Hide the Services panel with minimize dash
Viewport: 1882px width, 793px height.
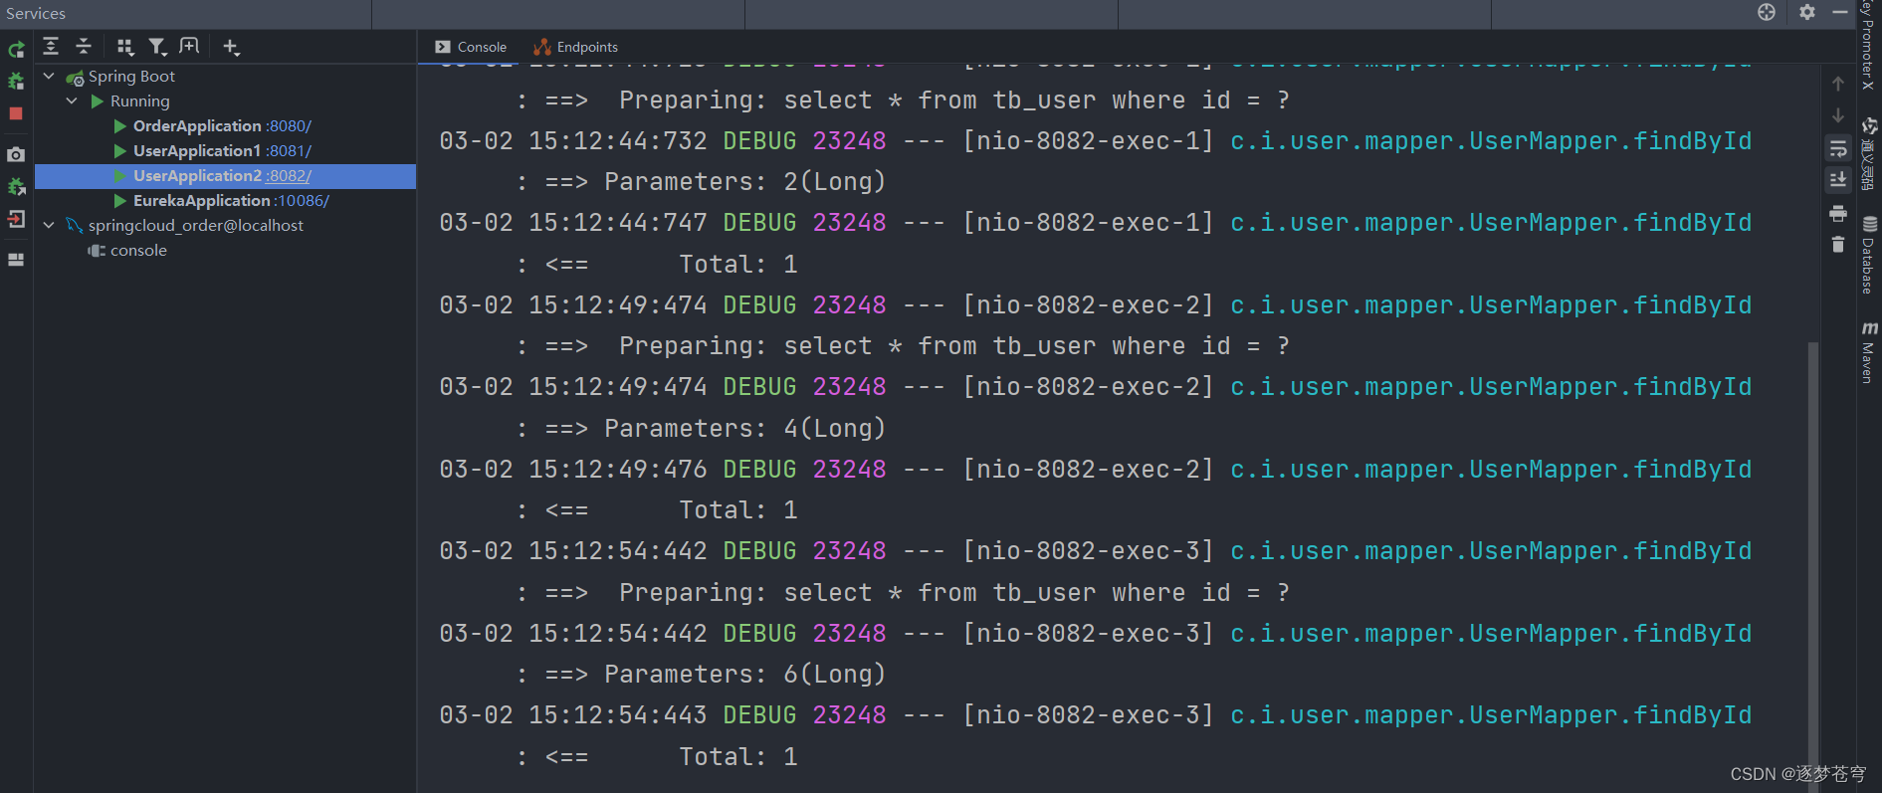pos(1840,12)
